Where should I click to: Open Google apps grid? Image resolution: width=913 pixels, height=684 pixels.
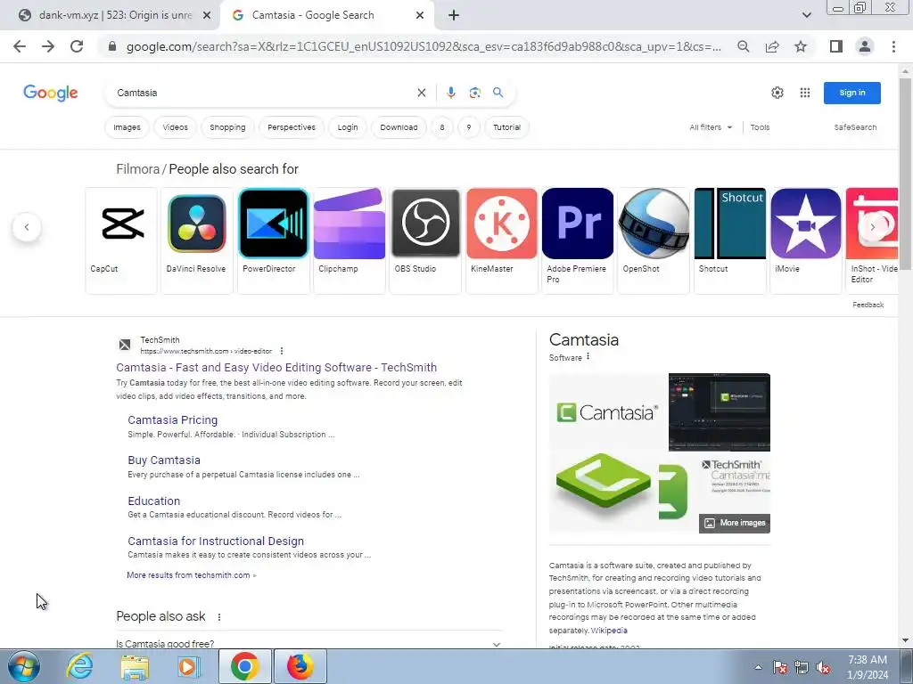click(x=805, y=93)
